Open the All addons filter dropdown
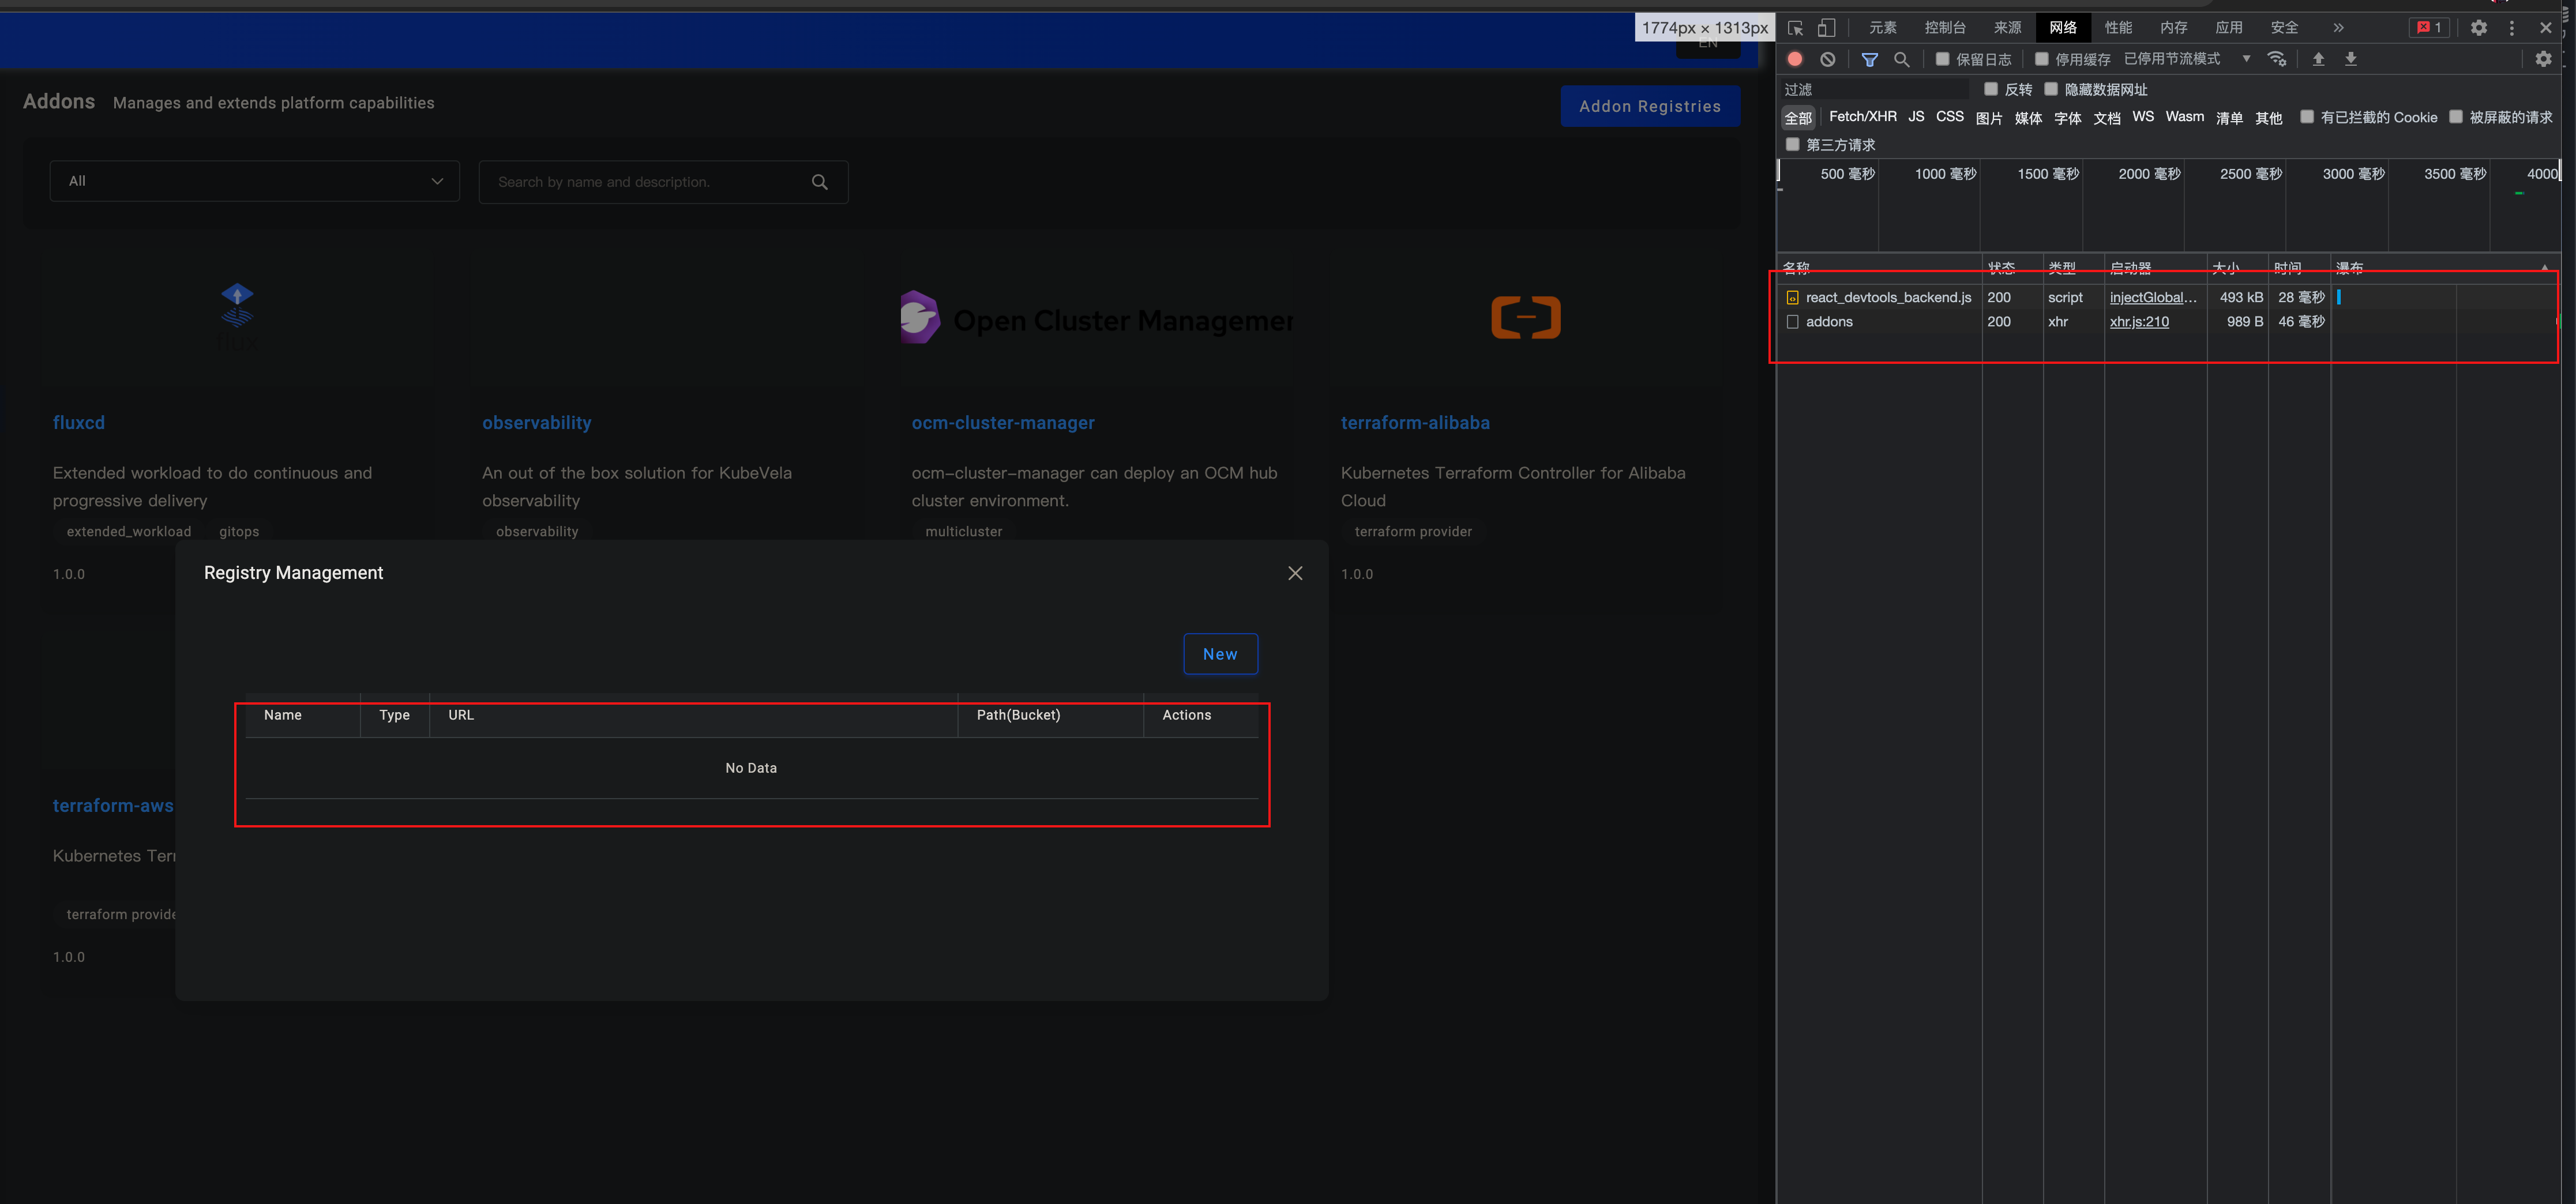 254,181
